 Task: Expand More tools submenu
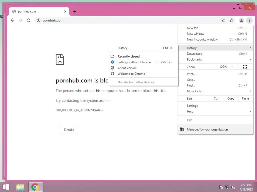pos(215,91)
